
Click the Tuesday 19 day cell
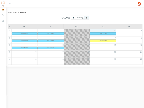pyautogui.click(x=51, y=54)
